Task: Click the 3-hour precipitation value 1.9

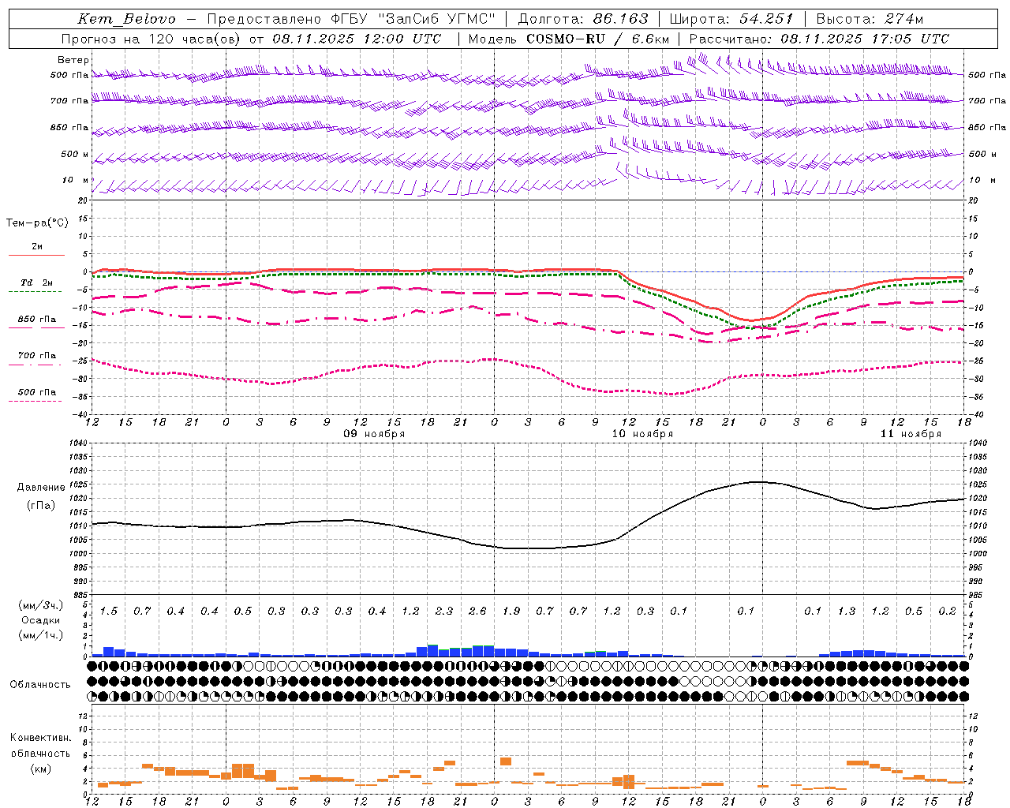Action: (x=511, y=612)
